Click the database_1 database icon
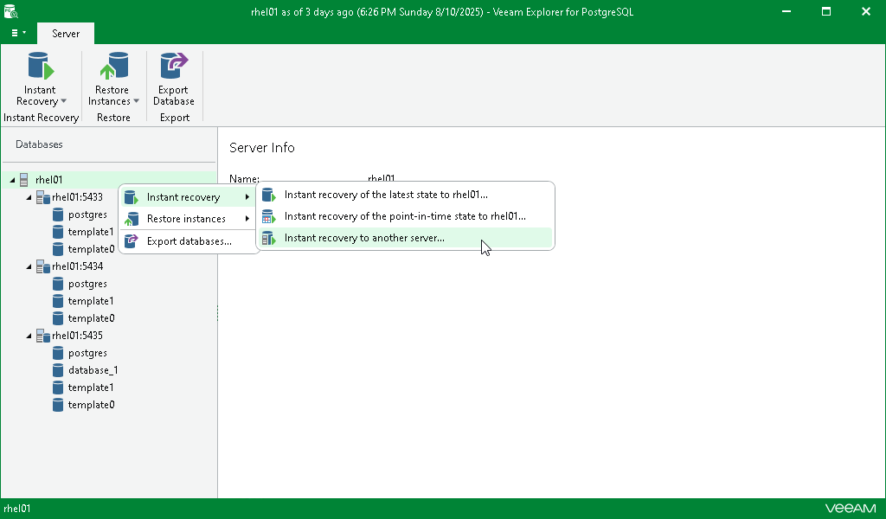Screen dimensions: 886x519 tap(58, 370)
